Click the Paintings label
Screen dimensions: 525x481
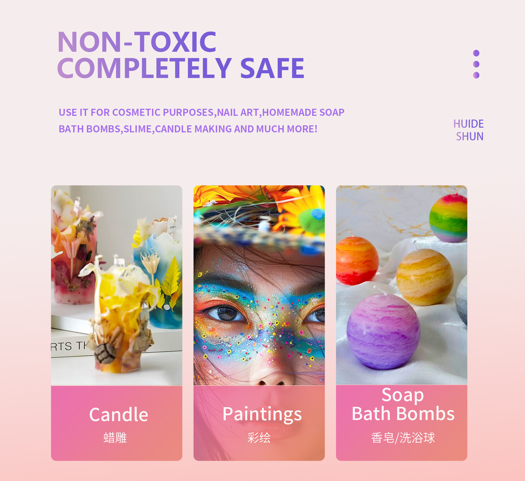[x=262, y=415]
